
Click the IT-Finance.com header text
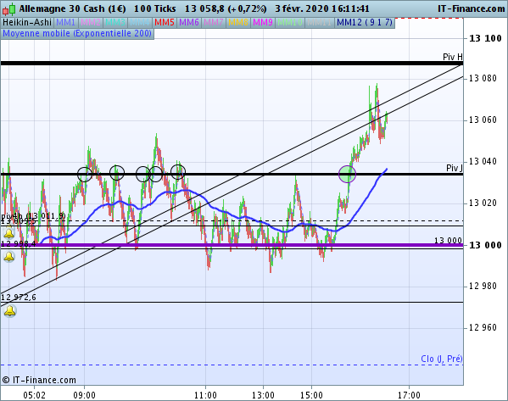(x=472, y=8)
